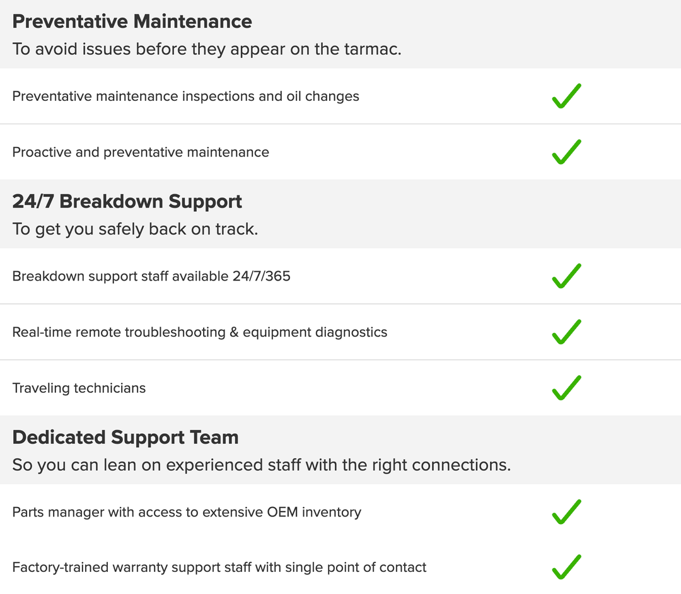Click 'Parts manager with access to extensive OEM inventory'
681x594 pixels.
(187, 513)
